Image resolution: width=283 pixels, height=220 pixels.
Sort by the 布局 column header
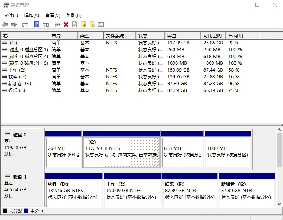(64, 35)
